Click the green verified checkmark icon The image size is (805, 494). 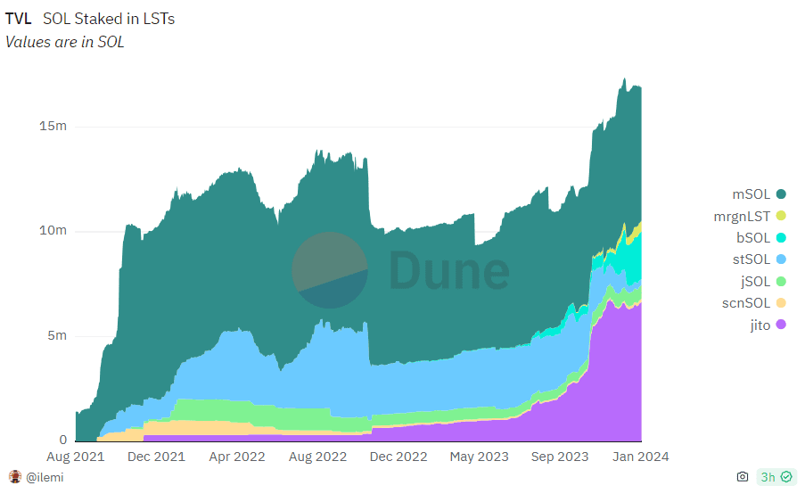[786, 477]
